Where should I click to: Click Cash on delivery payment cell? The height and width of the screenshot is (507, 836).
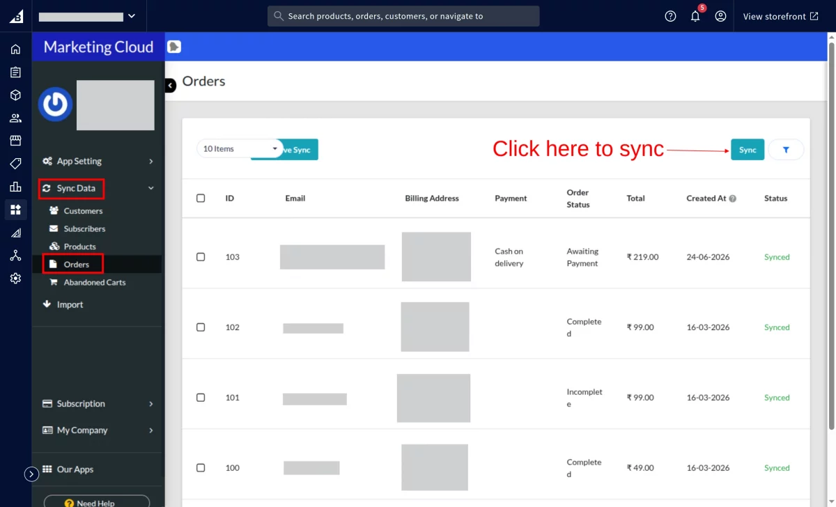click(509, 257)
